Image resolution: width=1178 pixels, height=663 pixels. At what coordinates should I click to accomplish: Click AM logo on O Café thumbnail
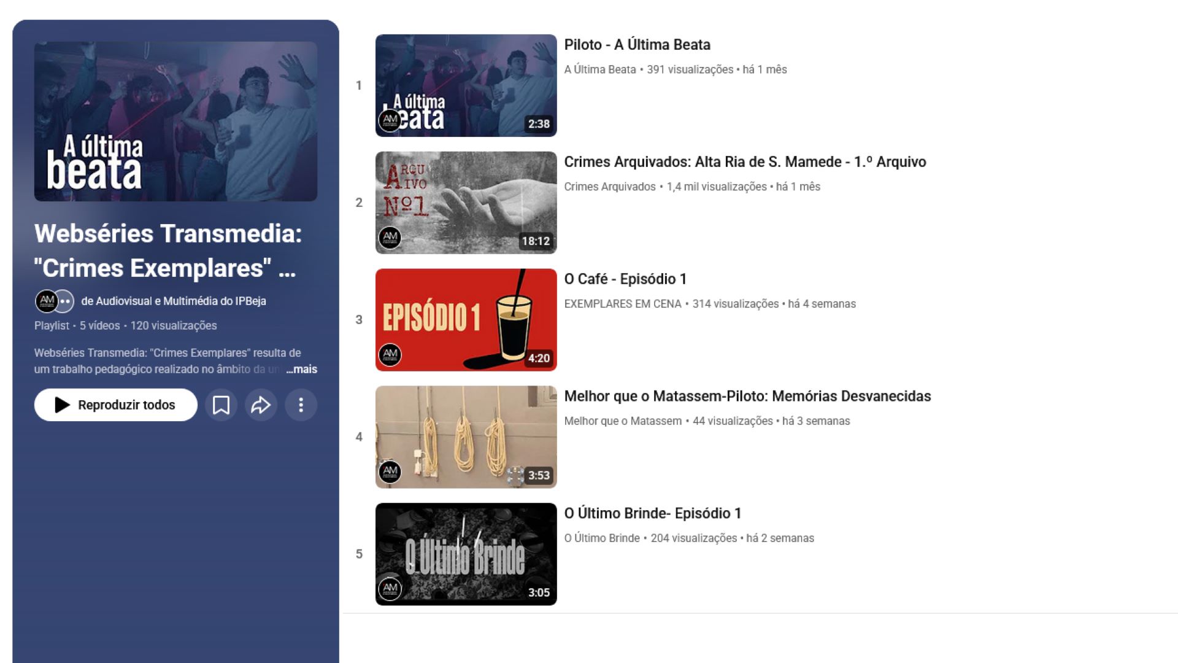[390, 354]
